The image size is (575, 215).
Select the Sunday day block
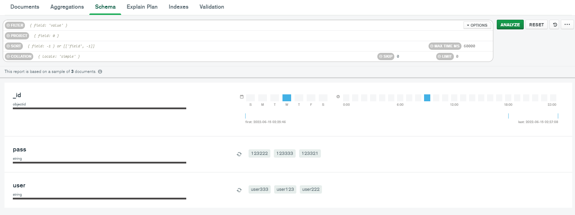[250, 98]
